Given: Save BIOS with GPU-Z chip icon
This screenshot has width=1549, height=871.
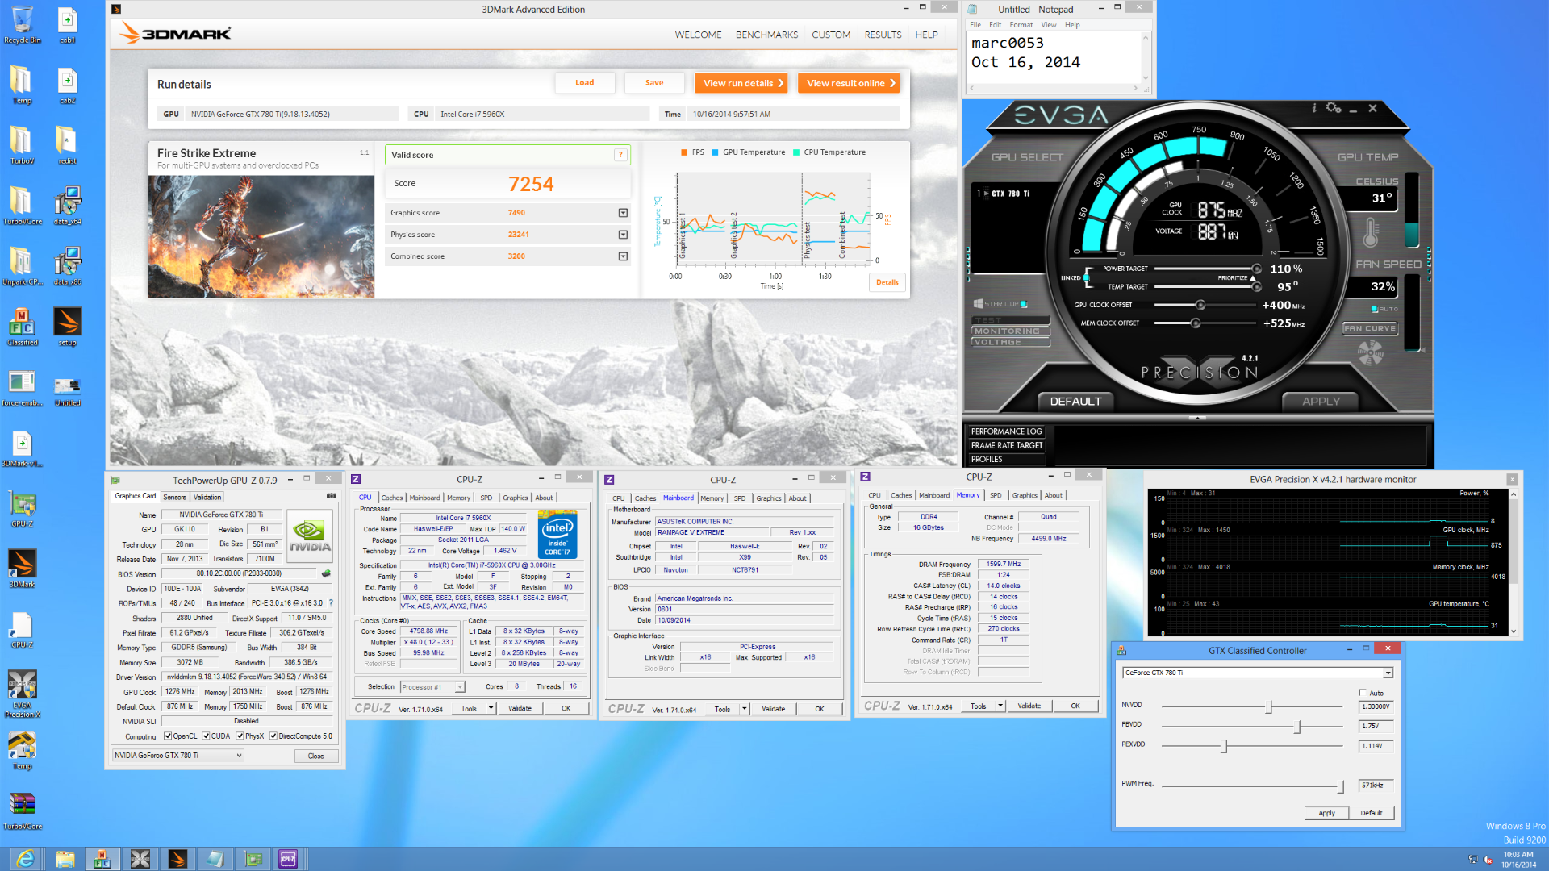Looking at the screenshot, I should tap(326, 573).
